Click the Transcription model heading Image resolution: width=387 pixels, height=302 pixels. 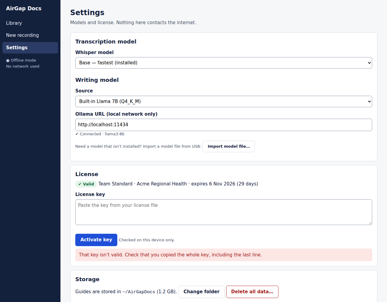[x=106, y=42]
